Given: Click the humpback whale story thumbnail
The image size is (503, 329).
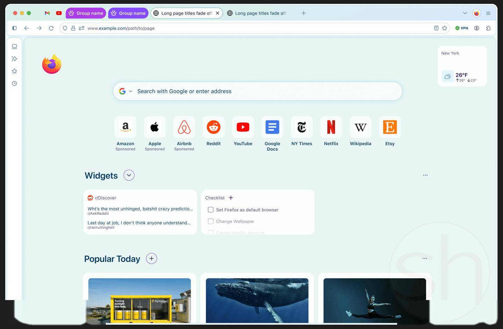Looking at the screenshot, I should coord(257,300).
